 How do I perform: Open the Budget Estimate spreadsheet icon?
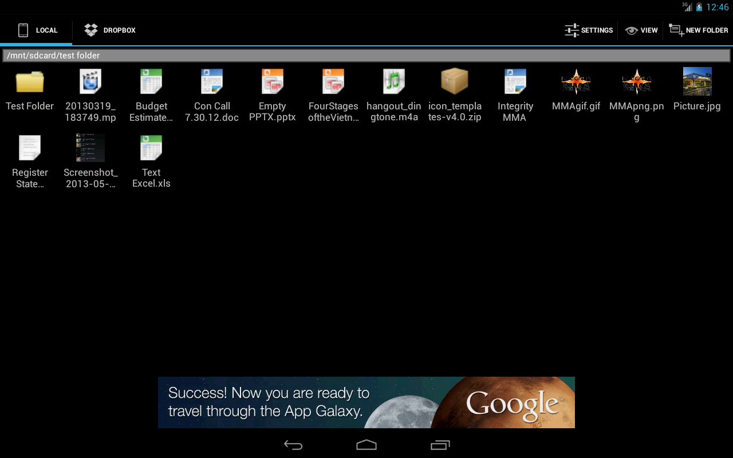click(151, 81)
